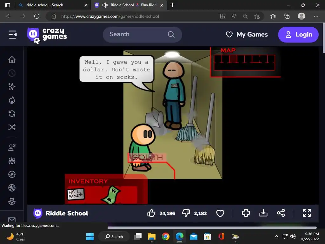Close the riddle school - Search tab
Screen dimensions: 325x244
pyautogui.click(x=86, y=5)
